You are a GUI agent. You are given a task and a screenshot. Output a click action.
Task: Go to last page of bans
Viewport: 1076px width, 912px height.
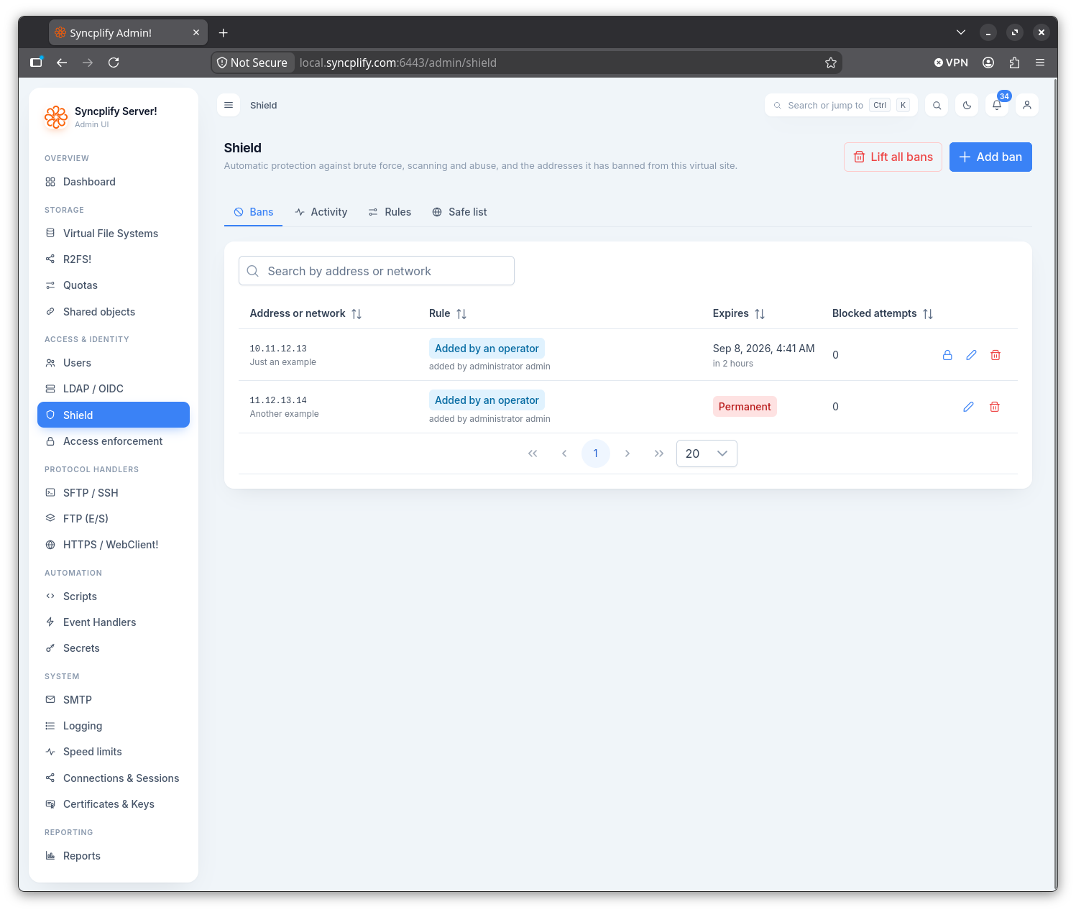point(659,453)
